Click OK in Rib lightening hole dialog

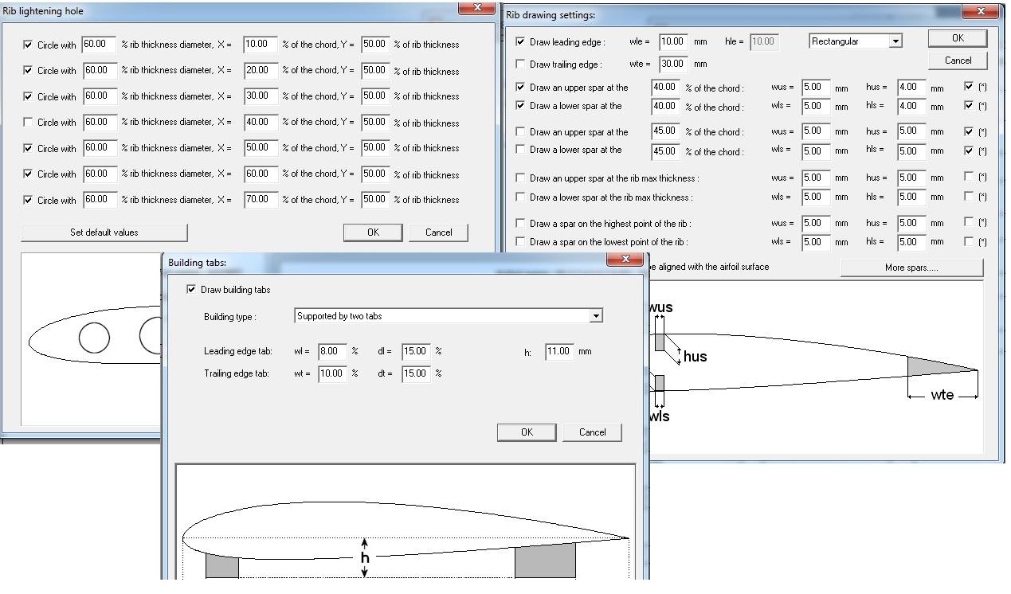pyautogui.click(x=373, y=233)
